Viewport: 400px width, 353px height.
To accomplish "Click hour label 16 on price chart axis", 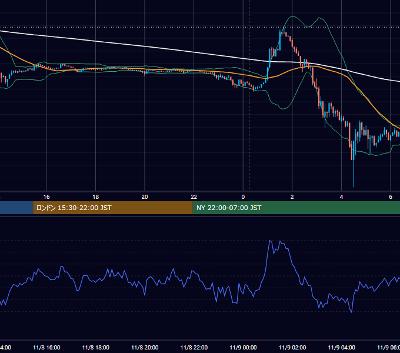I will (x=46, y=197).
